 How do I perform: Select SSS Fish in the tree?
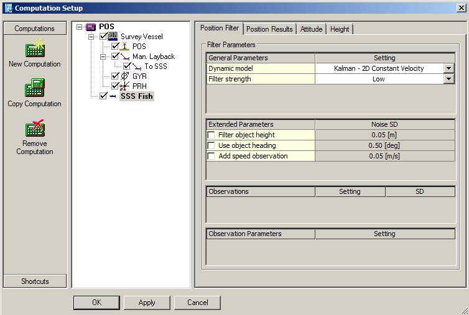coord(136,96)
